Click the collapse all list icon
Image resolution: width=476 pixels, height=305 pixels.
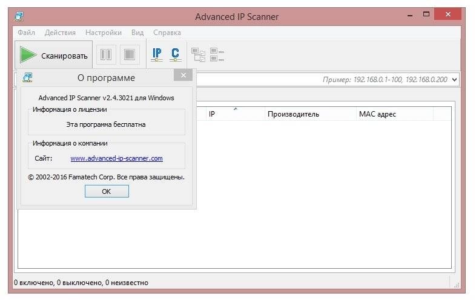pos(217,55)
